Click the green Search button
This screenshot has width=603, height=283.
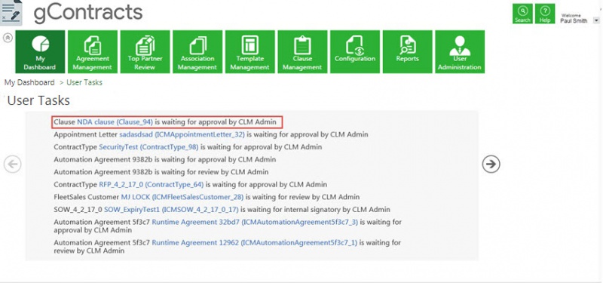(x=522, y=14)
